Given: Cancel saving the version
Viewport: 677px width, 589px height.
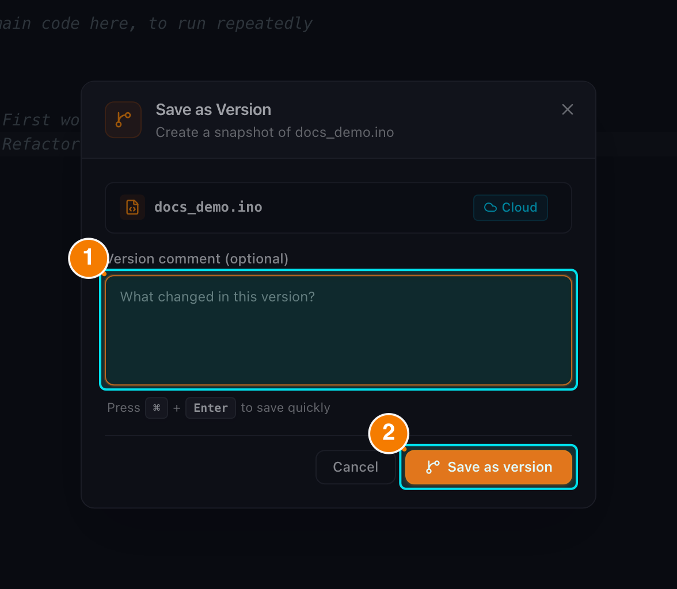Looking at the screenshot, I should (355, 467).
